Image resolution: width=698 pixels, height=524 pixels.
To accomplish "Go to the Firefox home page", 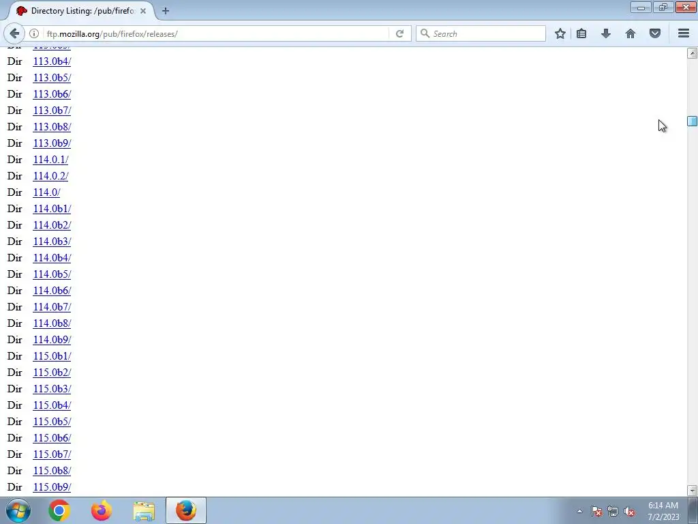I will pos(631,33).
